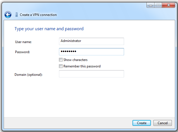This screenshot has height=132, width=178.
Task: Close the Create a VPN connection dialog
Action: (169, 5)
